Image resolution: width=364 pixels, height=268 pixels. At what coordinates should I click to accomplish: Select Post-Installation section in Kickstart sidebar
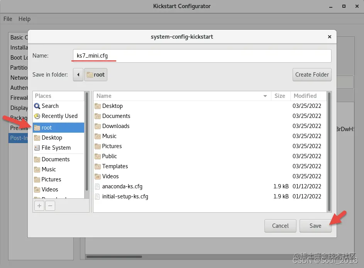19,138
